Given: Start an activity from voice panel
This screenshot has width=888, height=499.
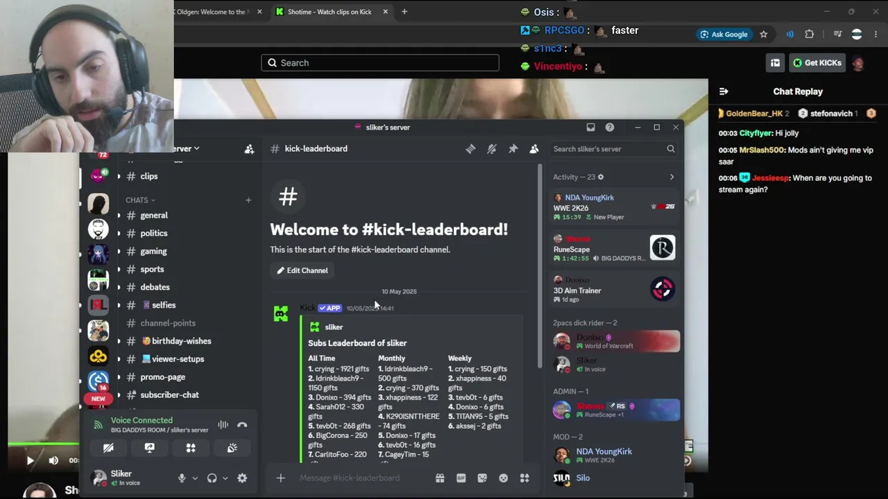Looking at the screenshot, I should 191,448.
